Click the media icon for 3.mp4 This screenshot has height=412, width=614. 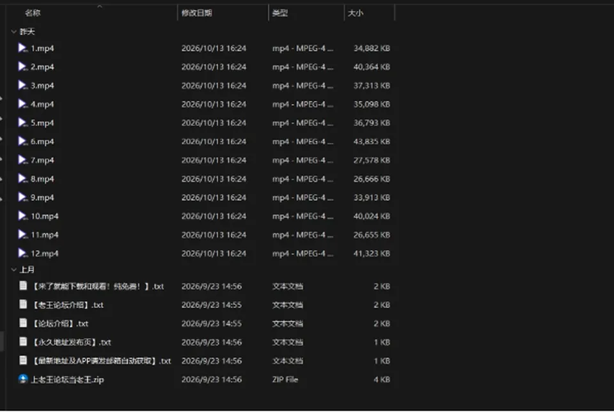[23, 85]
